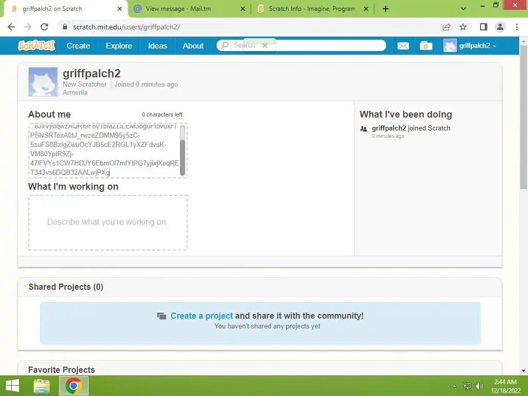
Task: Reload the page with refresh icon
Action: (x=44, y=27)
